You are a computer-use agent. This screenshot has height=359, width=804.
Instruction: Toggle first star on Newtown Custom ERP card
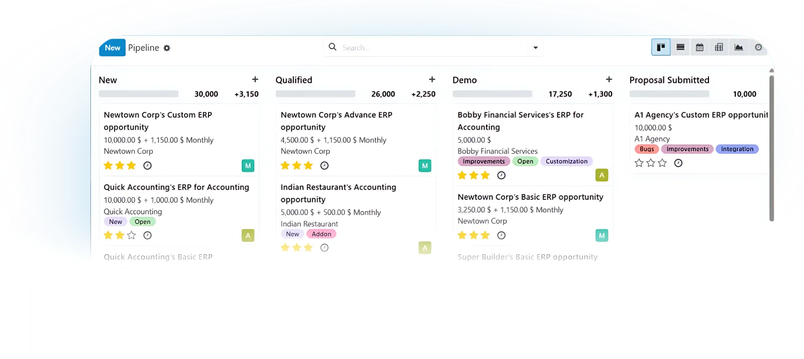(x=108, y=165)
